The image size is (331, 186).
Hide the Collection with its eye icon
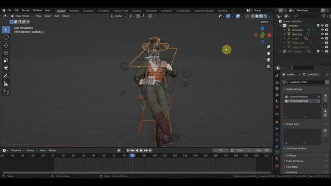pos(322,25)
